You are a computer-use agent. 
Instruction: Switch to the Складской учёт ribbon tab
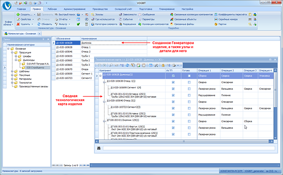(123, 9)
